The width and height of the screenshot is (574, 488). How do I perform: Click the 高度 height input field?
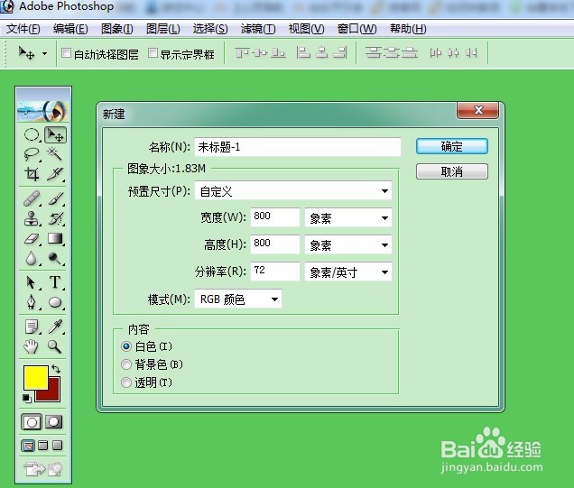click(275, 244)
